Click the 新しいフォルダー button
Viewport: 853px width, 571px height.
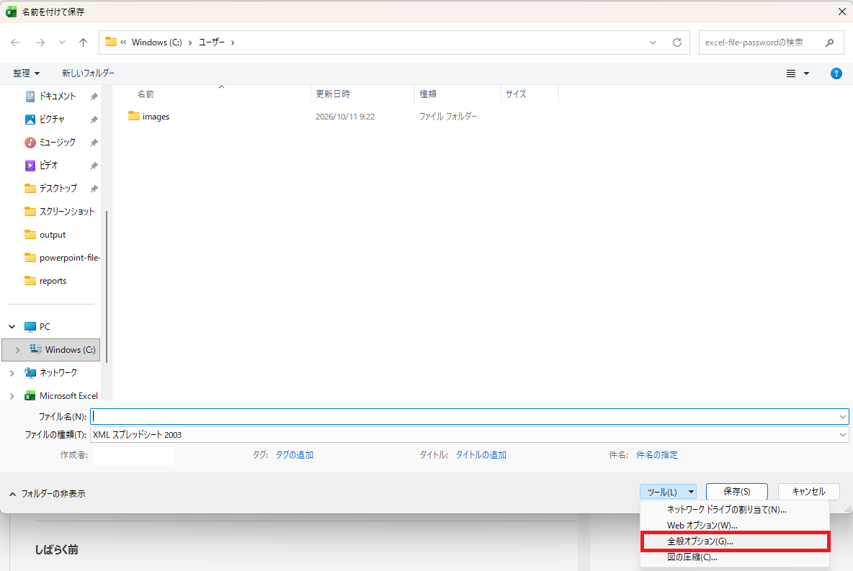click(x=88, y=73)
